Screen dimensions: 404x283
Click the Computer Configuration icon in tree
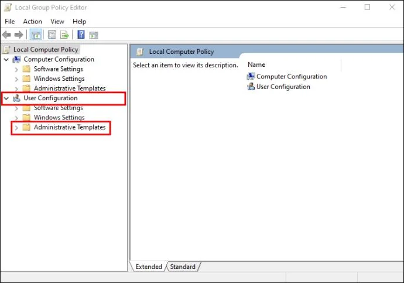click(x=17, y=59)
